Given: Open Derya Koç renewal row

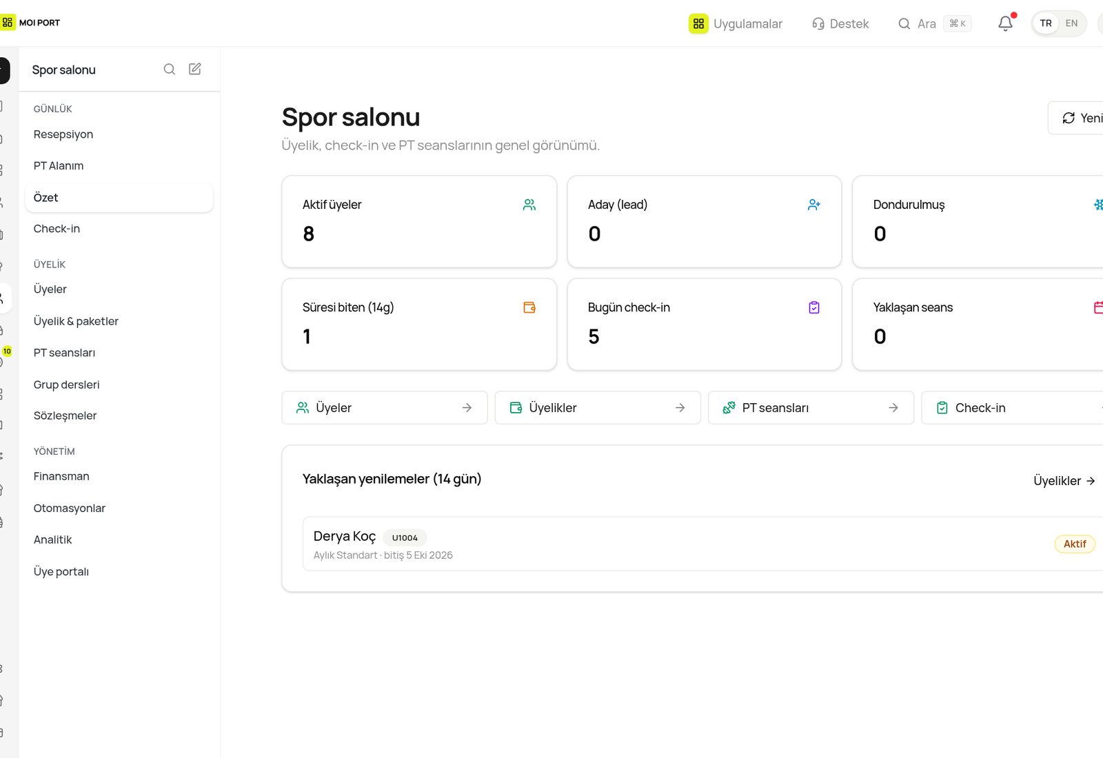Looking at the screenshot, I should pyautogui.click(x=702, y=544).
